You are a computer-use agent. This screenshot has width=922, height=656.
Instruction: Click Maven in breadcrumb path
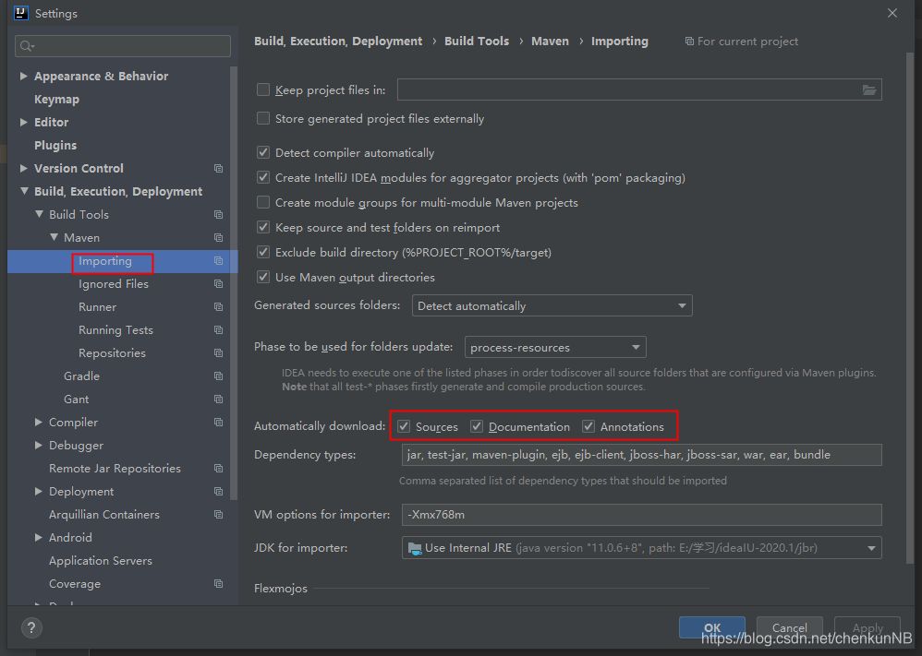pyautogui.click(x=551, y=42)
